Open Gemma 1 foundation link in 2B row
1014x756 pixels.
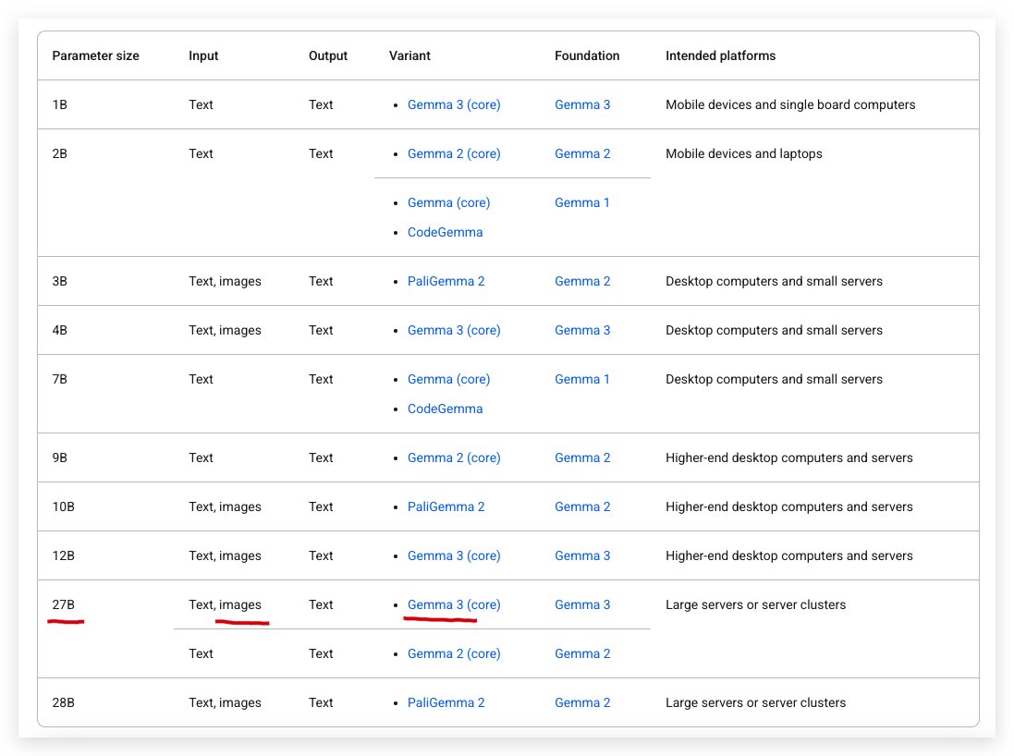582,203
